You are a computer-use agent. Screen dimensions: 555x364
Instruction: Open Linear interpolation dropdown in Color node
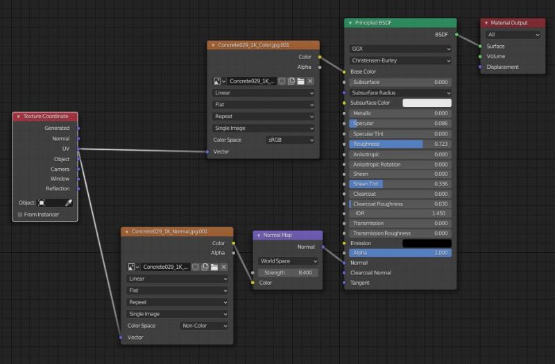pyautogui.click(x=264, y=93)
